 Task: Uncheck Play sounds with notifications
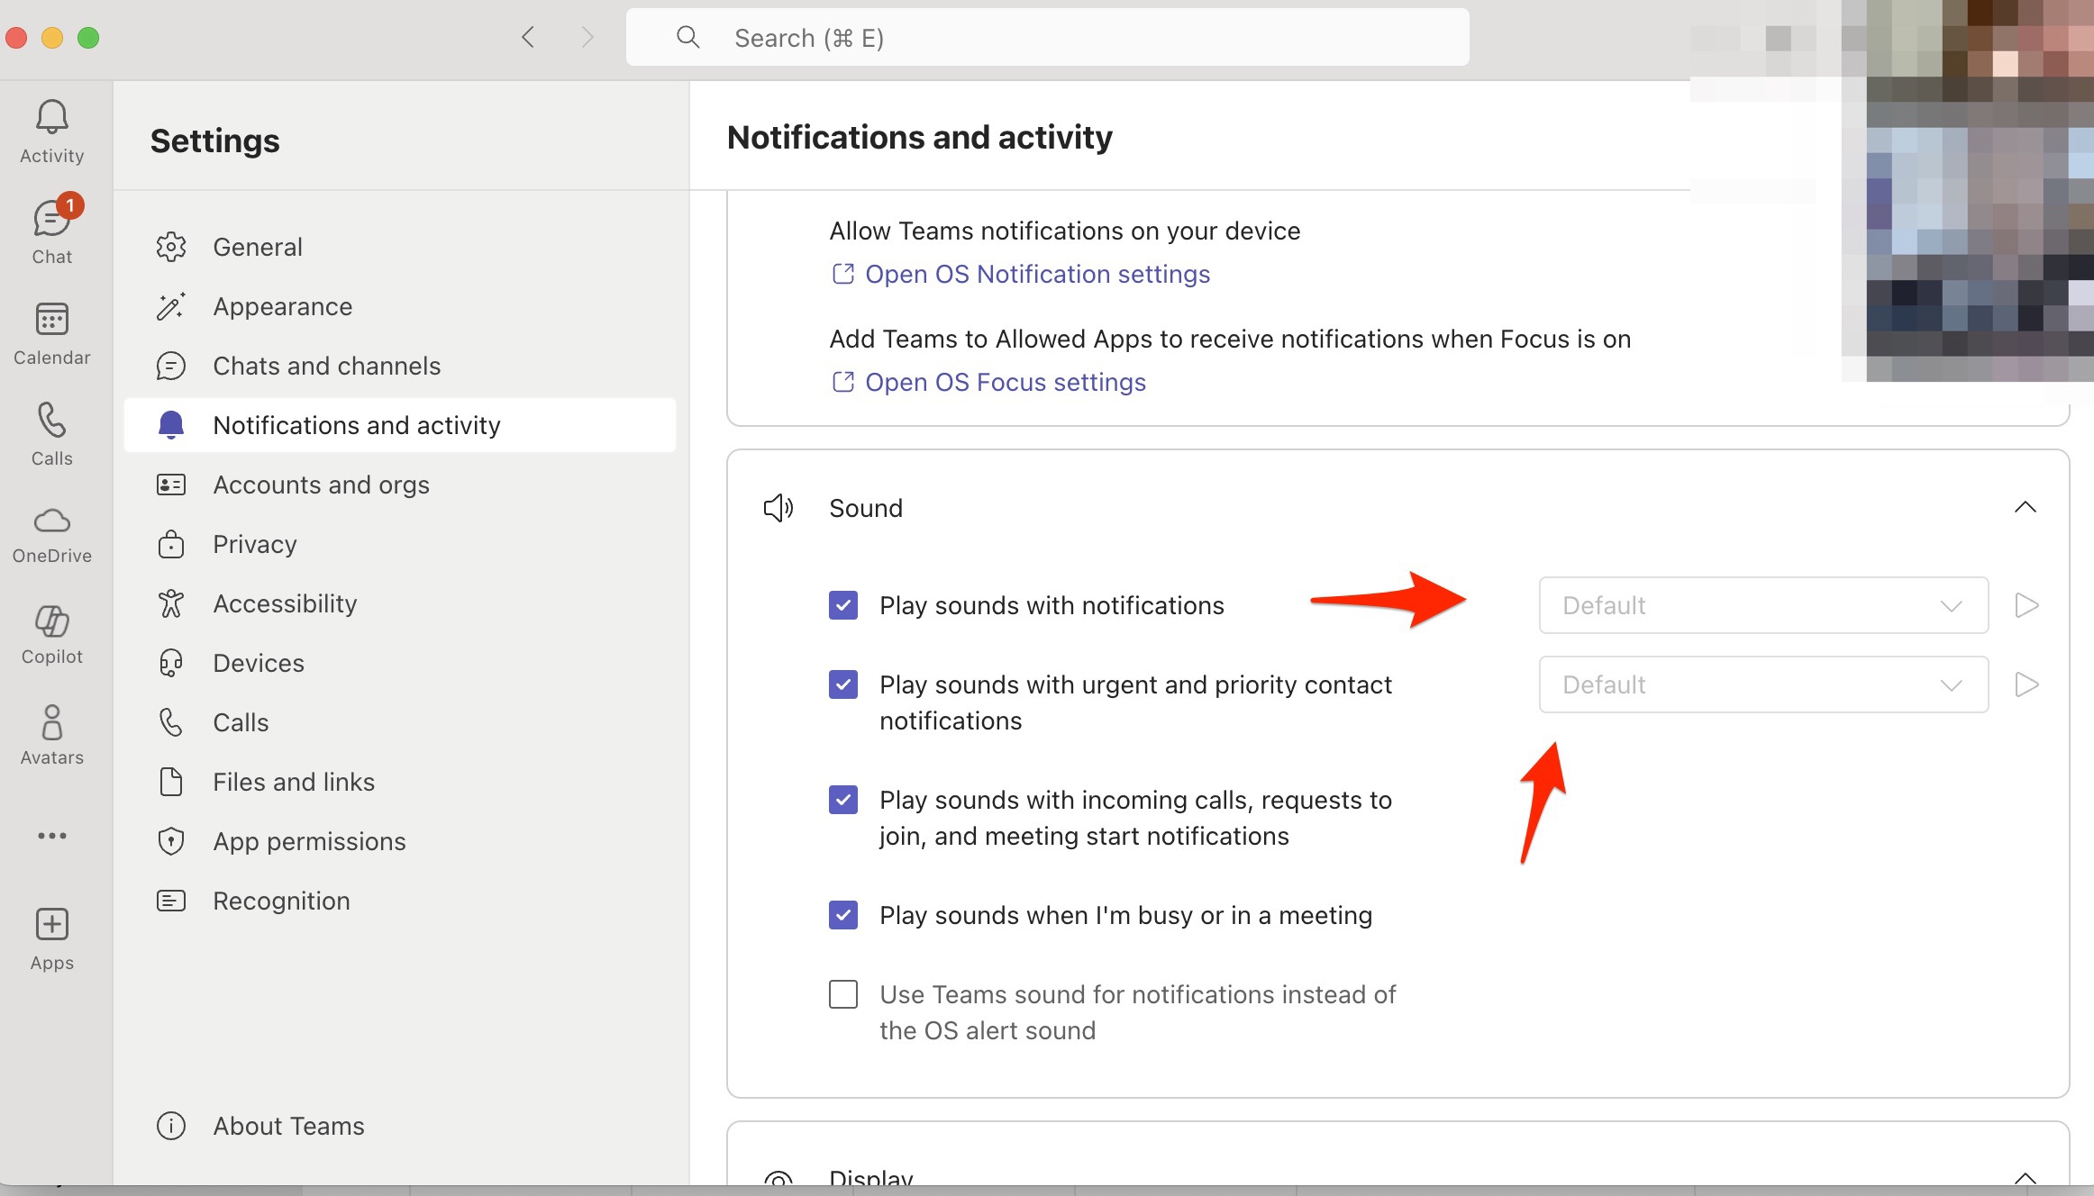pos(843,605)
